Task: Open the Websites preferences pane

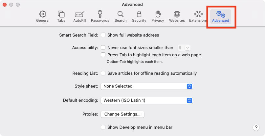Action: [x=177, y=16]
